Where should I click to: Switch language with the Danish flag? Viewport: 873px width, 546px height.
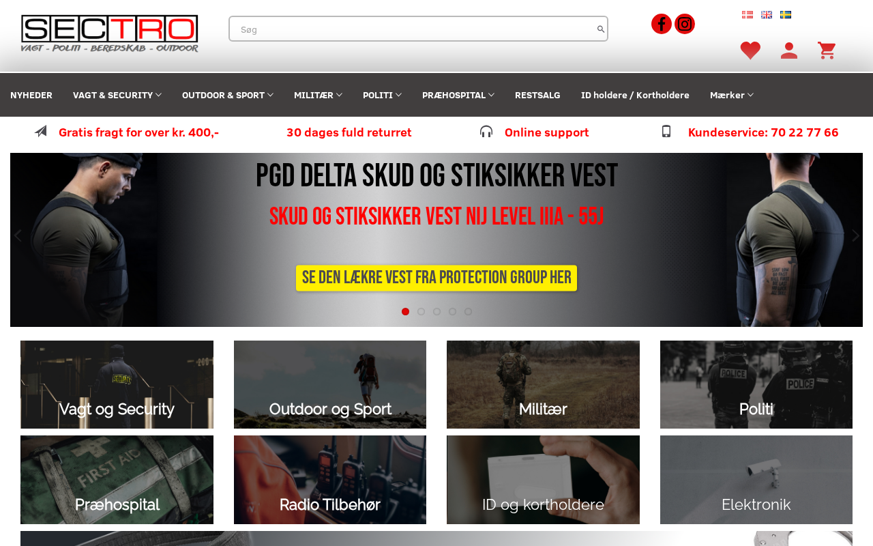pos(748,15)
